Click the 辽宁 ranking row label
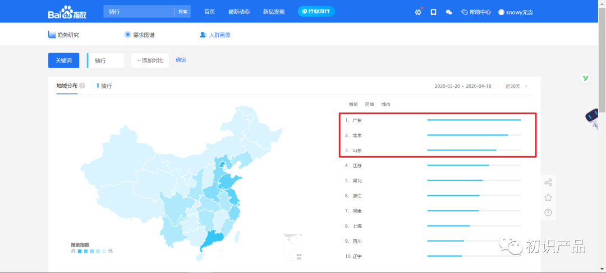The width and height of the screenshot is (606, 273). 357,256
